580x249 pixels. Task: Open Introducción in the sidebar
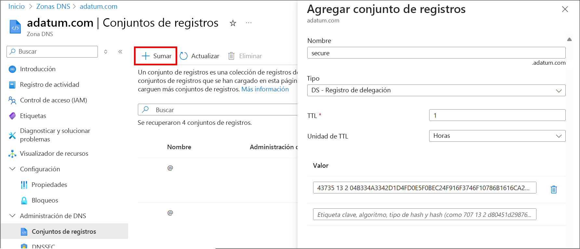[38, 69]
